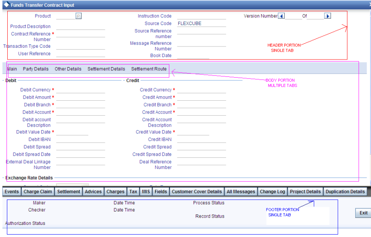Click the Exit button
This screenshot has width=371, height=237.
coord(363,213)
